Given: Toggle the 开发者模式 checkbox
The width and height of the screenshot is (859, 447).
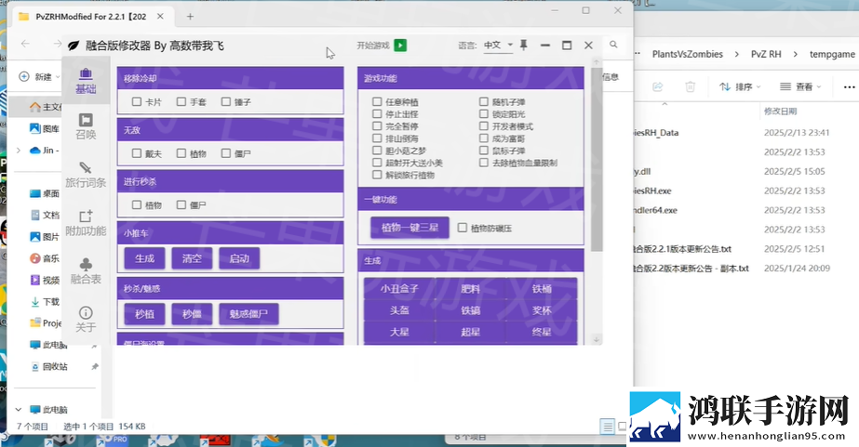Looking at the screenshot, I should pos(483,125).
